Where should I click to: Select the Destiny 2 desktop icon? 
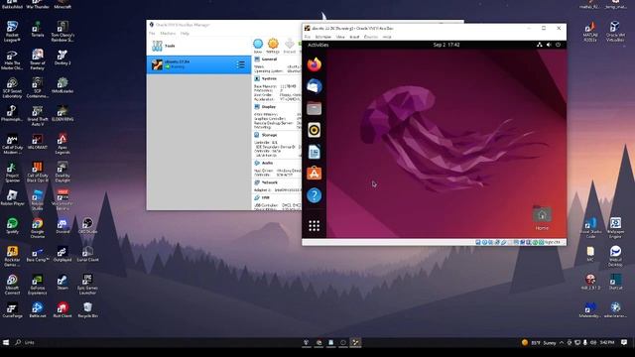63,58
